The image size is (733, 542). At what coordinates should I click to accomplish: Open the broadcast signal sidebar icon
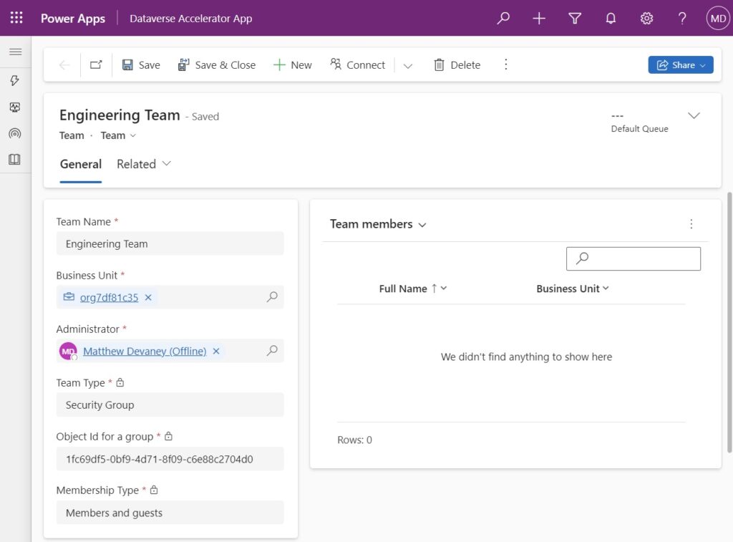click(15, 134)
